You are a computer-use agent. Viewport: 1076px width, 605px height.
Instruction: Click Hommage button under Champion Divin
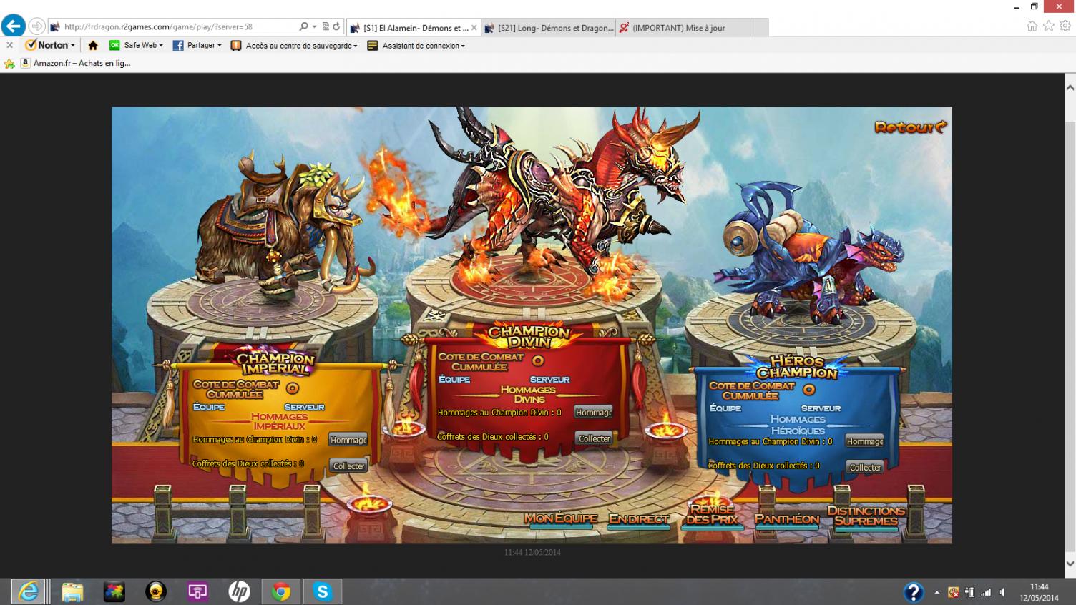pos(594,413)
